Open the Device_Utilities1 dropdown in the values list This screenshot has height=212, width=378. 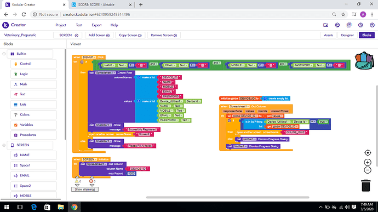point(171,101)
